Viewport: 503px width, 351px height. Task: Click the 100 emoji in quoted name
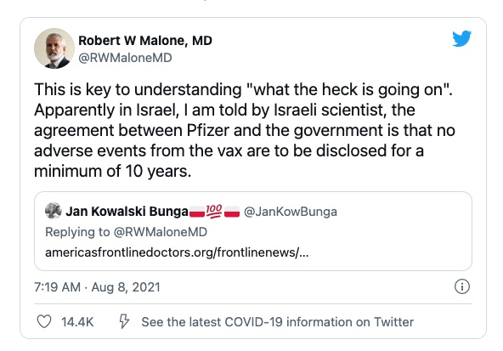(213, 211)
